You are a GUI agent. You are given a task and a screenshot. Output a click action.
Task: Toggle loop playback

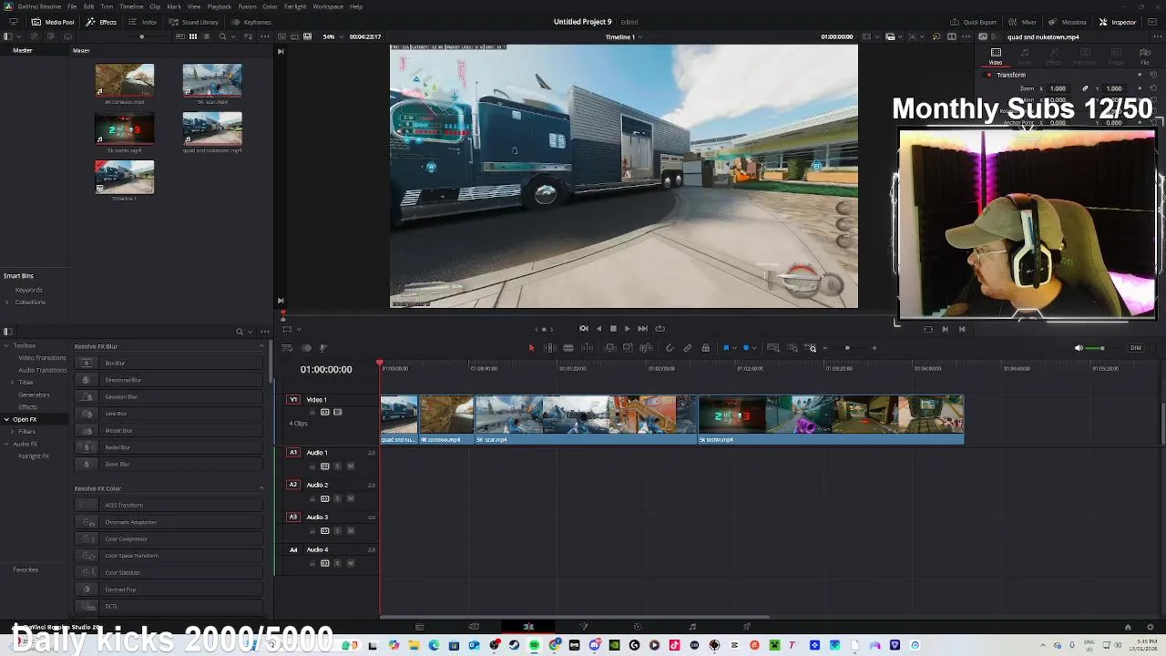click(660, 329)
